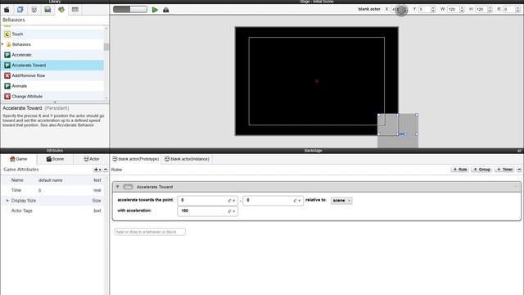
Task: Click the behaviors list scroll down arrow
Action: click(x=106, y=98)
